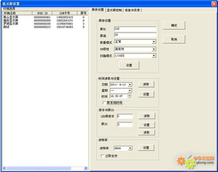Select 南山显示屏 in the terminal list
The width and height of the screenshot is (218, 172).
pyautogui.click(x=11, y=17)
